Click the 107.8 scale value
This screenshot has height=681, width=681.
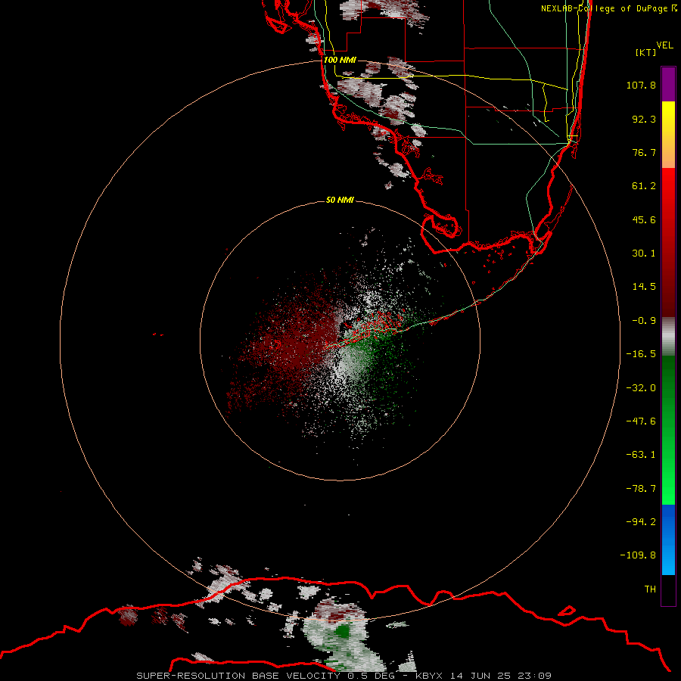pos(641,85)
